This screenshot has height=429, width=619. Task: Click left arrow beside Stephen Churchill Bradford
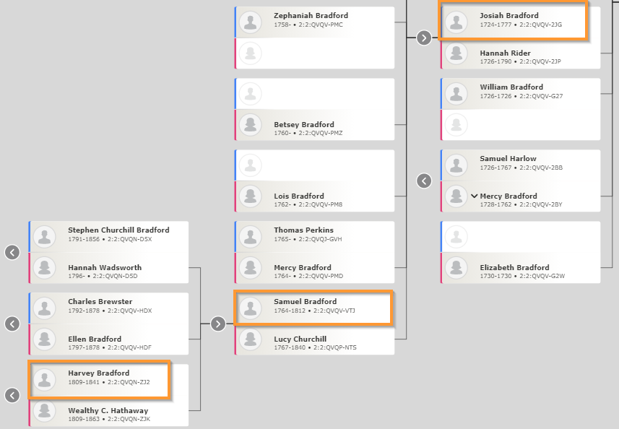[x=12, y=252]
